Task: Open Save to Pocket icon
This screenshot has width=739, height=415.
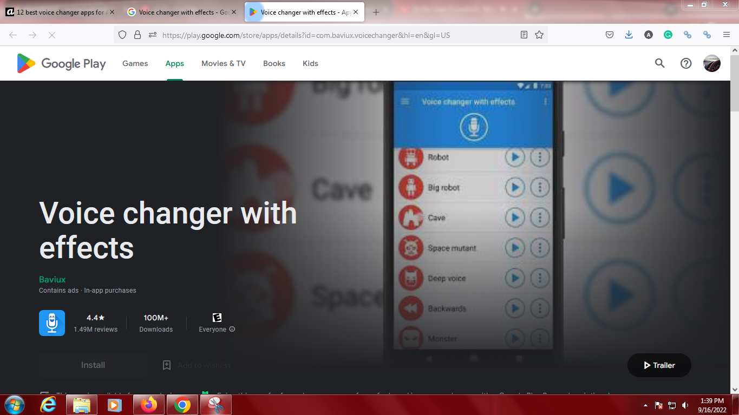Action: [x=610, y=35]
